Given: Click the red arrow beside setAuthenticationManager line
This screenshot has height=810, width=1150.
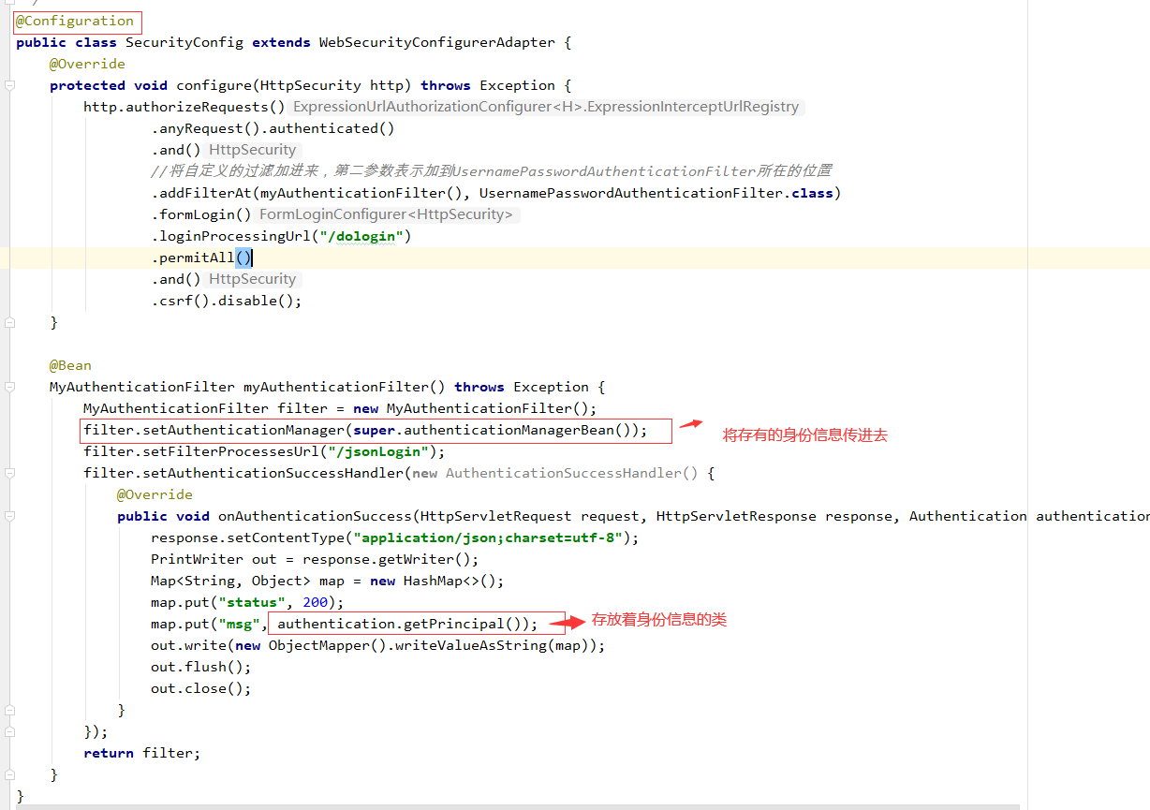Looking at the screenshot, I should click(690, 426).
